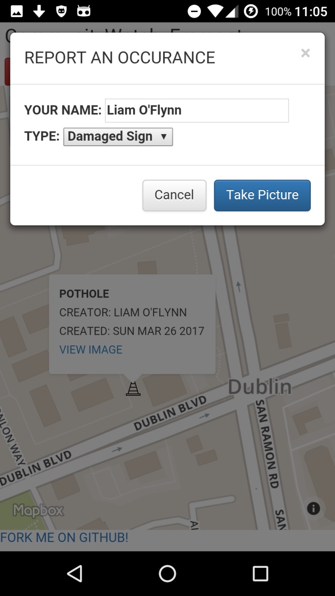Open the View Image link in pothole popup
The image size is (335, 596).
91,349
